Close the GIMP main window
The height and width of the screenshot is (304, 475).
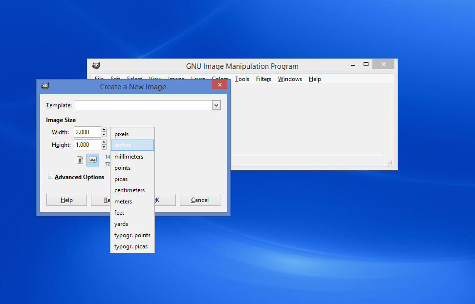coord(384,64)
